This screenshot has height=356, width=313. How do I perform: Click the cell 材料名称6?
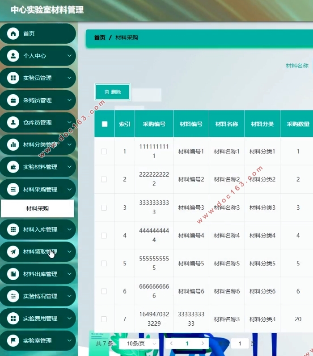point(227,291)
